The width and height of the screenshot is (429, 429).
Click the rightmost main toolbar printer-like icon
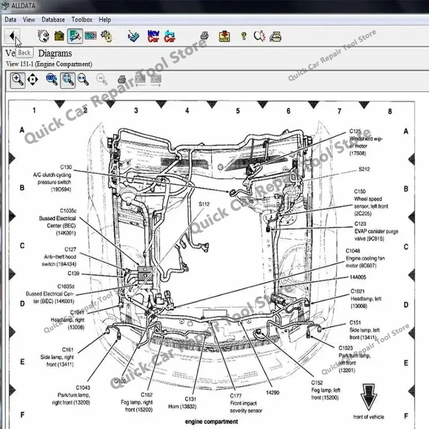click(x=276, y=36)
